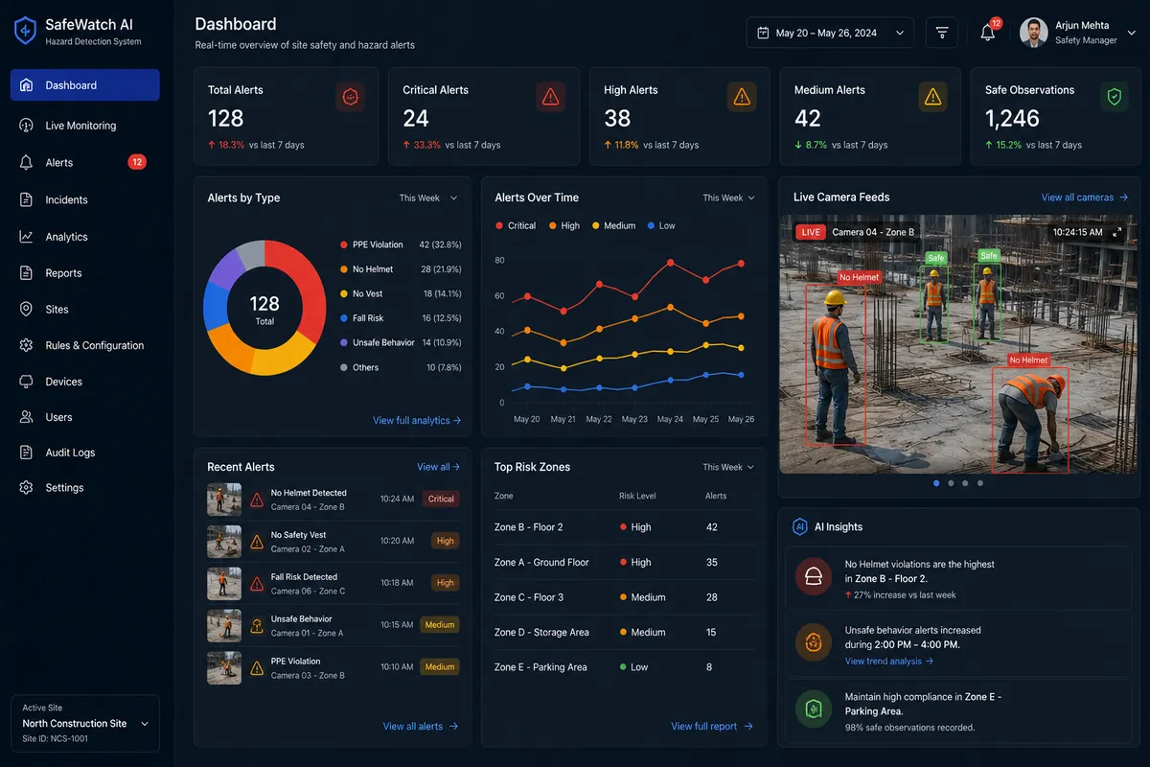Click View full report link
This screenshot has height=767, width=1150.
click(712, 727)
